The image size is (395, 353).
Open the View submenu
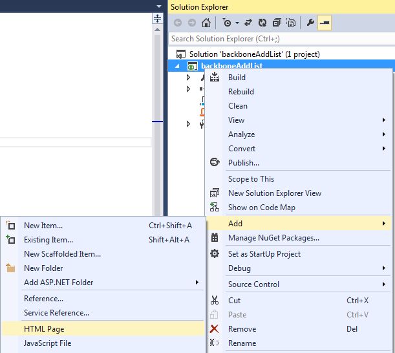298,120
